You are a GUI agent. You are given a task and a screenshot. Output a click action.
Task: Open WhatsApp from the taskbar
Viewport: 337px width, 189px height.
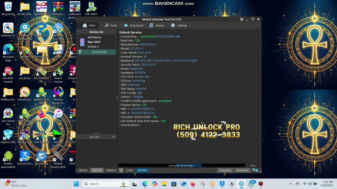point(251,184)
